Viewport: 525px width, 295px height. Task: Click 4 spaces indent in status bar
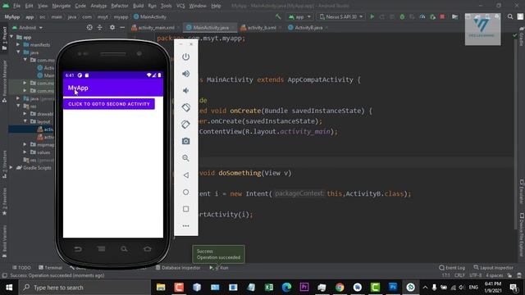pyautogui.click(x=494, y=275)
